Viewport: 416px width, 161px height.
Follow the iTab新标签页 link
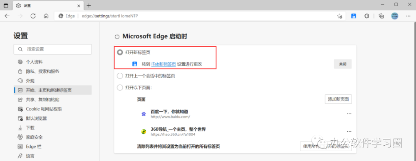coord(163,64)
